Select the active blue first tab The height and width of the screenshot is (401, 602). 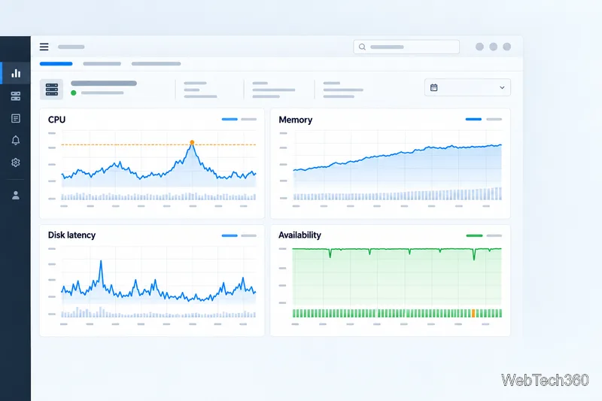tap(56, 64)
